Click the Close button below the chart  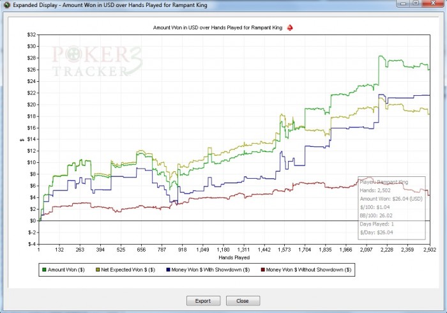[x=243, y=301]
